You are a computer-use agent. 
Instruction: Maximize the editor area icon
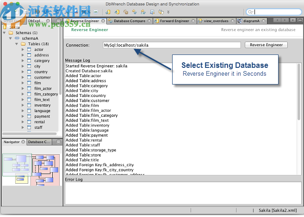(300, 20)
